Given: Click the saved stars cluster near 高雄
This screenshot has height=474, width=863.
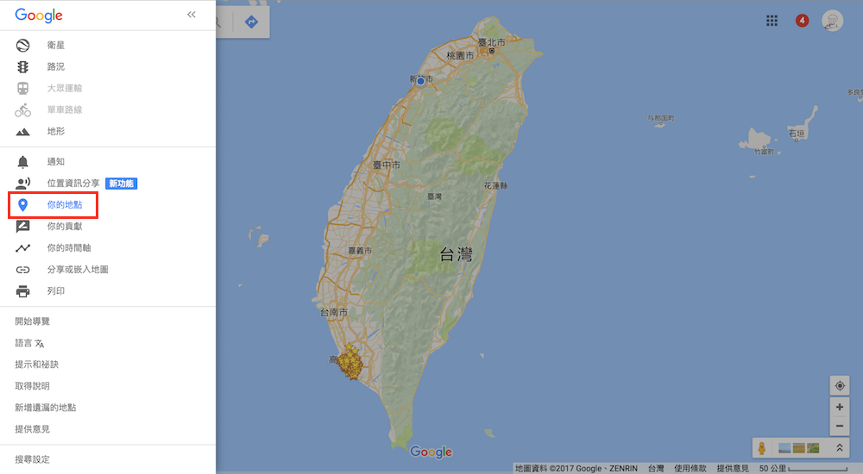Looking at the screenshot, I should tap(350, 362).
